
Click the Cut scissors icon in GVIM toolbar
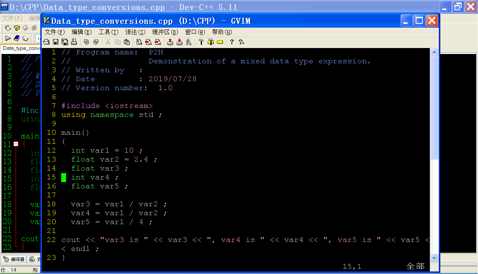[108, 42]
